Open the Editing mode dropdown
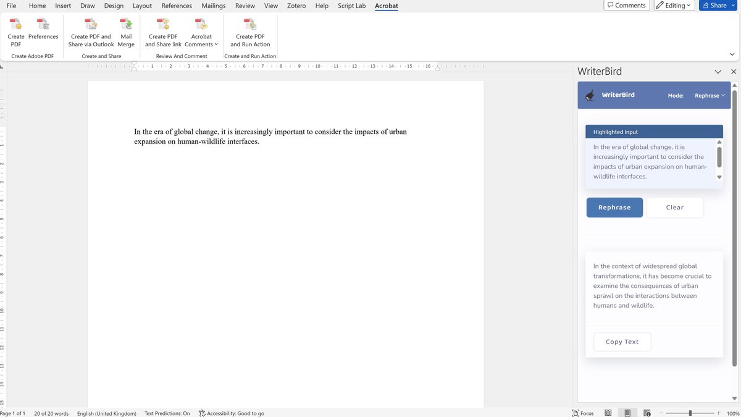Viewport: 741px width, 417px height. click(673, 6)
